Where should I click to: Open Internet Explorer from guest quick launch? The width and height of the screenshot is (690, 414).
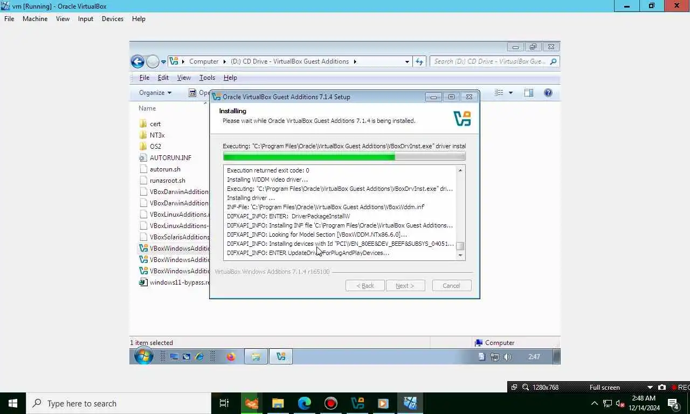pos(199,357)
